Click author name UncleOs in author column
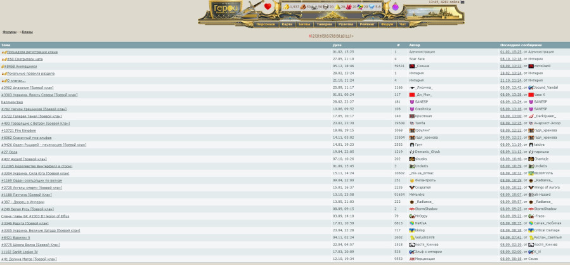Screen dimensions: 570x265 (x=422, y=166)
